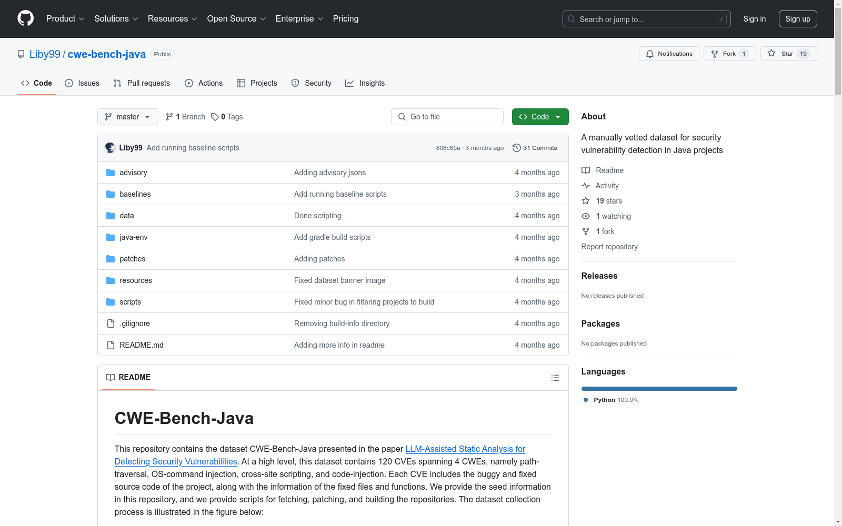
Task: Open README outline list icon
Action: 555,378
